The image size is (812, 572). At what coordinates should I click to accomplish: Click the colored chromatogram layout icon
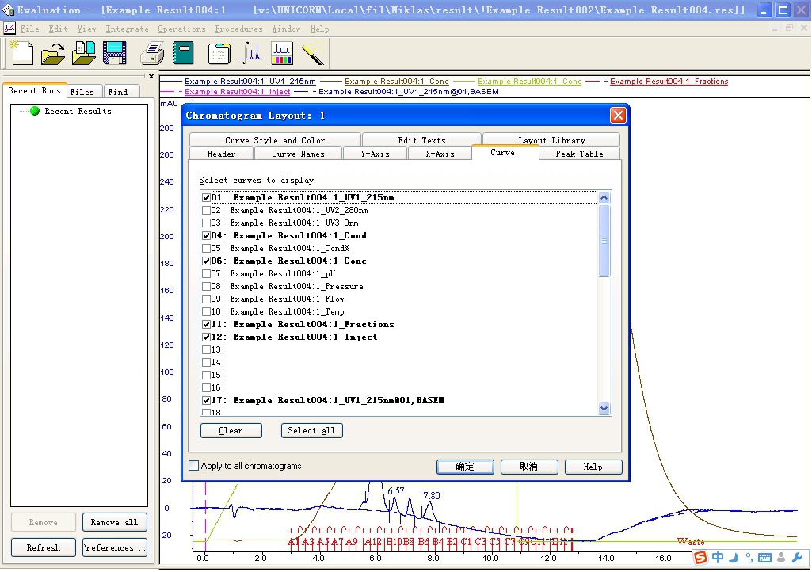pyautogui.click(x=282, y=53)
